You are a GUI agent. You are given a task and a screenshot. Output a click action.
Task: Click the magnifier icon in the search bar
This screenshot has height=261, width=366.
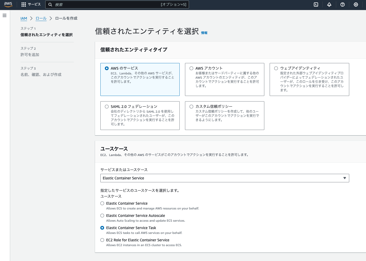click(x=51, y=5)
